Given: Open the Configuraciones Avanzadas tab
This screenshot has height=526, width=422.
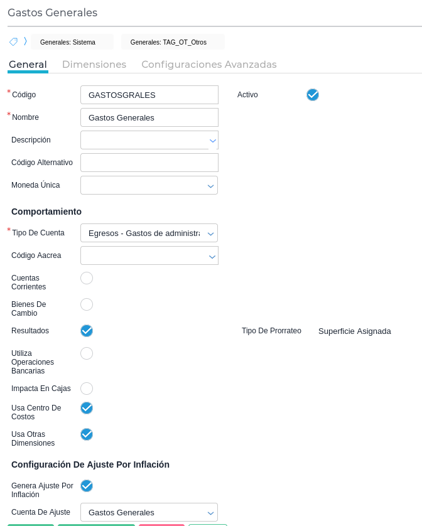Looking at the screenshot, I should 208,64.
